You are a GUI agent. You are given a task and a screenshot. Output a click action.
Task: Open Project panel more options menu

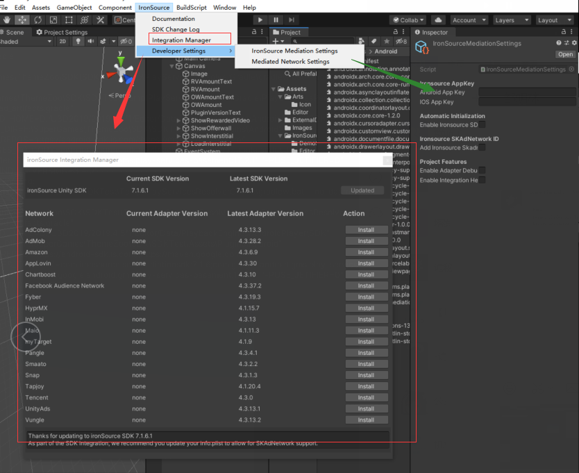tap(403, 32)
